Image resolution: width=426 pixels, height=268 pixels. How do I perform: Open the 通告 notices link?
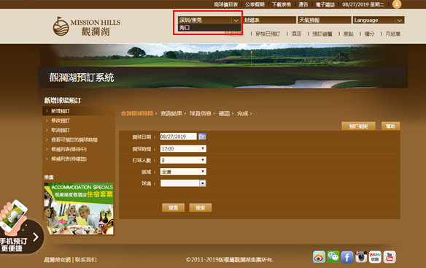pyautogui.click(x=303, y=4)
